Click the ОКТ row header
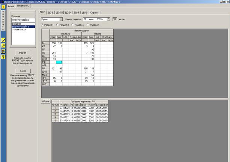Screen dimensions: 230x162 coord(46,84)
